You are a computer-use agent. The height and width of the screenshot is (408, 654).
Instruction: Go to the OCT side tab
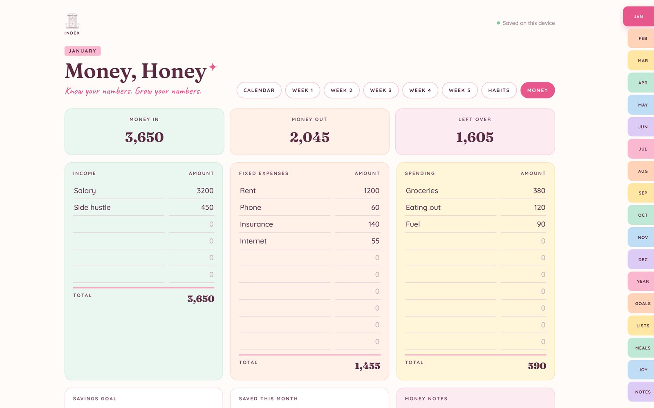641,215
